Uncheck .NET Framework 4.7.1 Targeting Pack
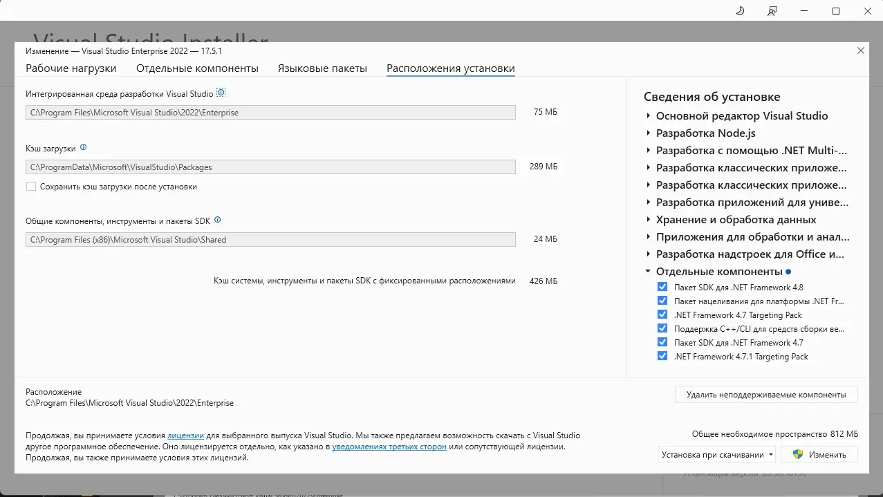The width and height of the screenshot is (883, 497). coord(662,356)
